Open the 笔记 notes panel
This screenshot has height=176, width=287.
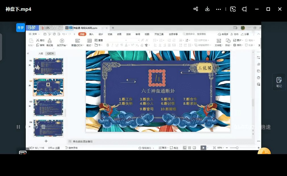[x=279, y=82]
